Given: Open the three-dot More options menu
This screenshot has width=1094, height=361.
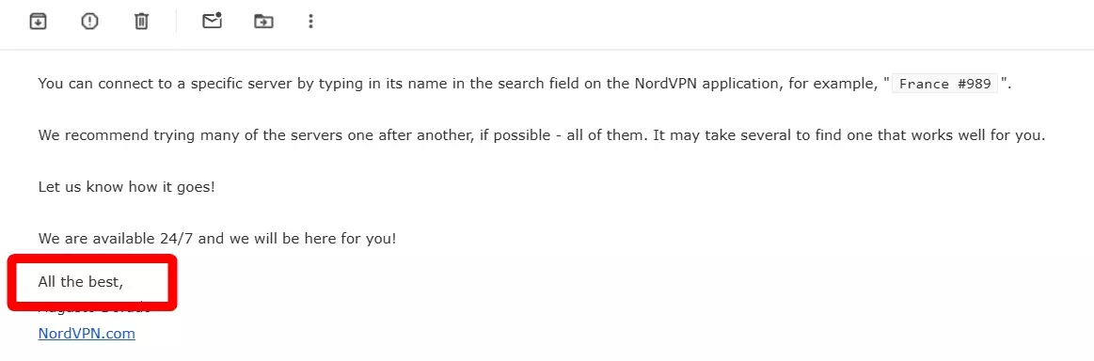Looking at the screenshot, I should click(310, 22).
